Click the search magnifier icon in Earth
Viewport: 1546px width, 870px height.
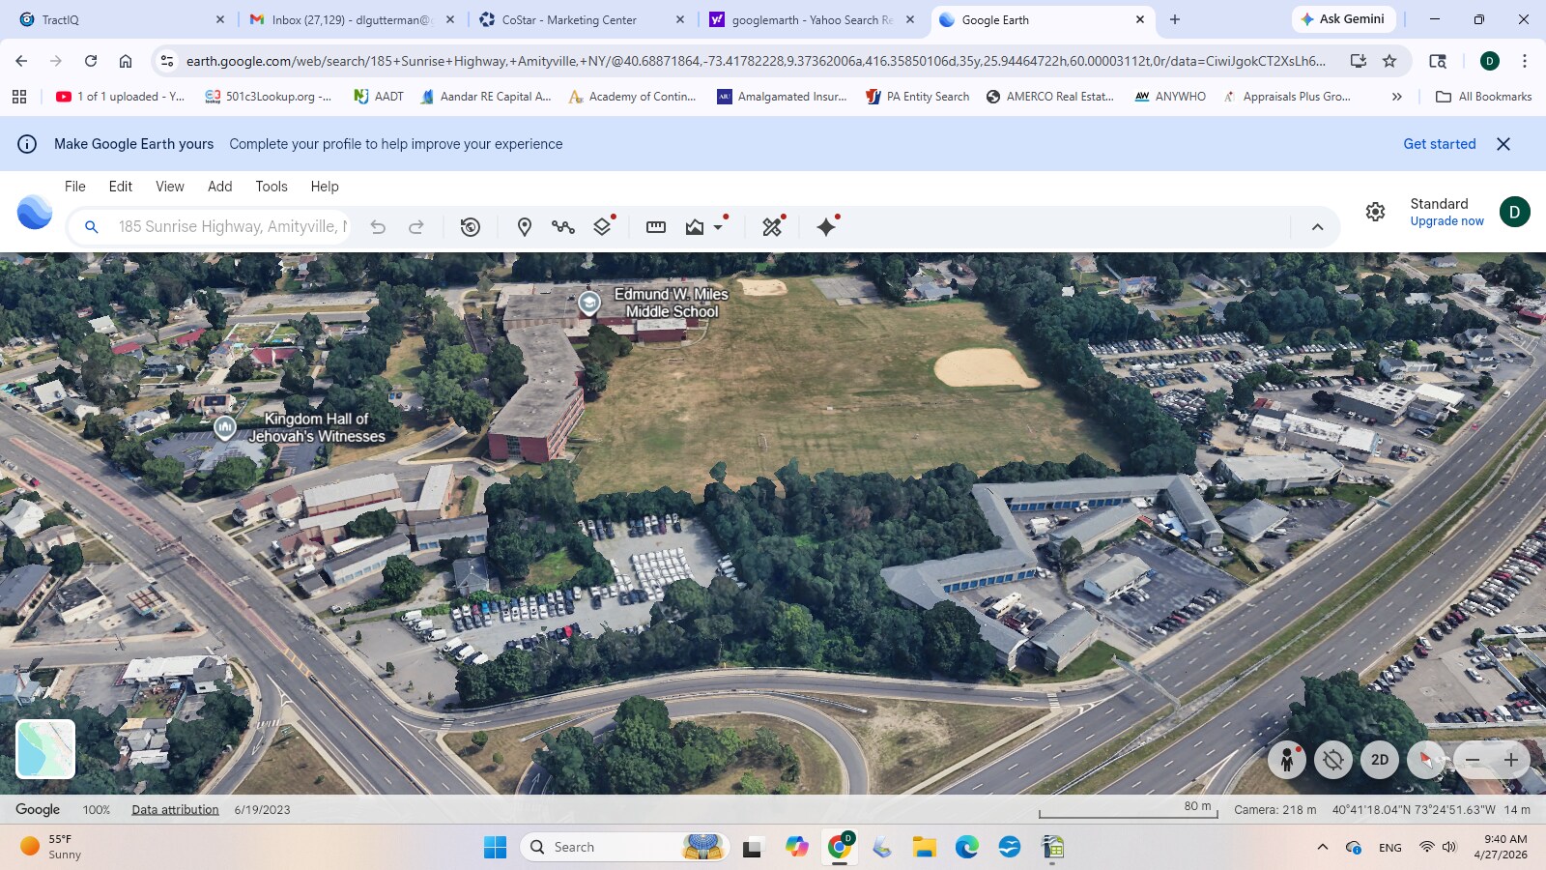click(x=92, y=227)
